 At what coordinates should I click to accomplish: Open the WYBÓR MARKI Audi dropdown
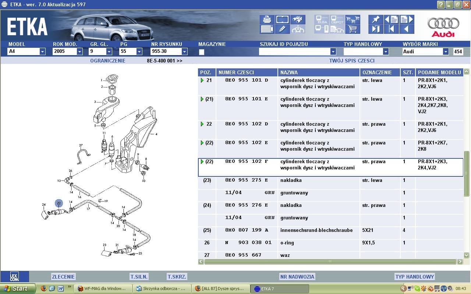pos(446,51)
